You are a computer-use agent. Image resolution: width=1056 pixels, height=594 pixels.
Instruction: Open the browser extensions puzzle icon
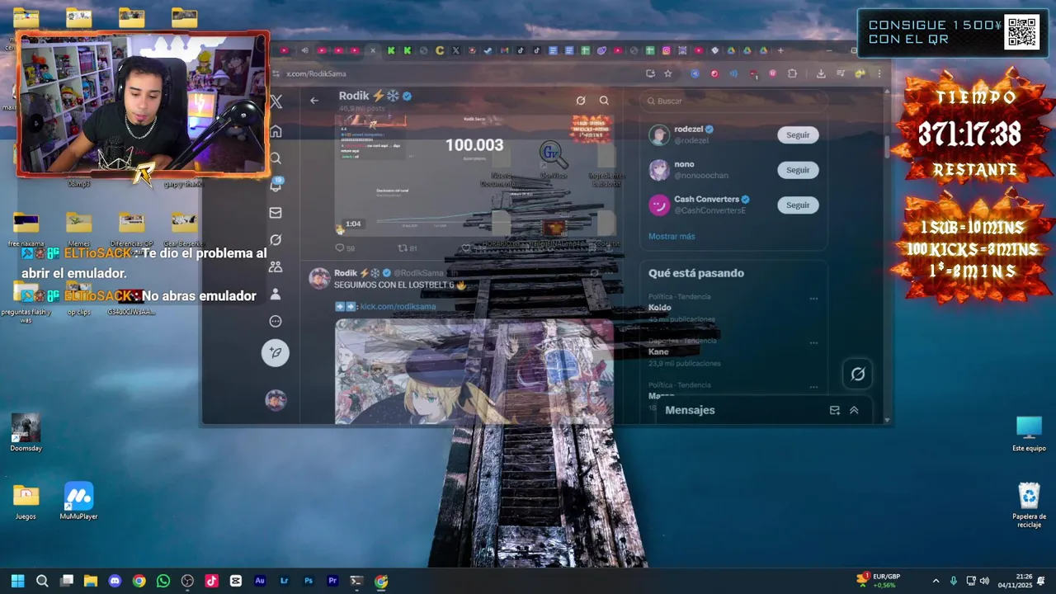[x=793, y=73]
